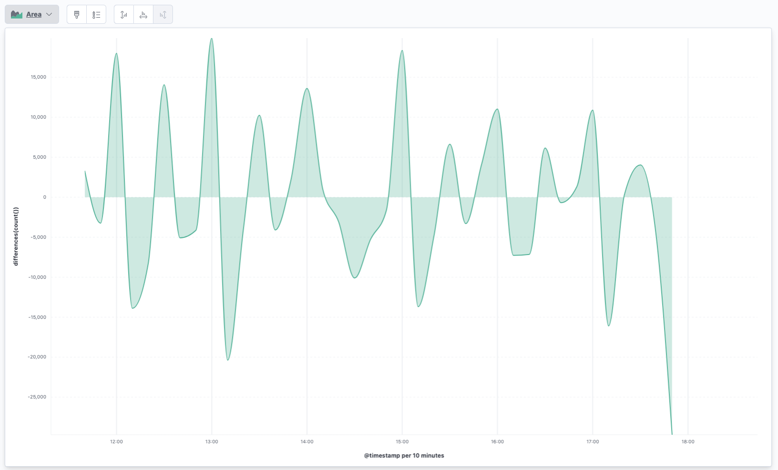Click the 12:00 x-axis tick label

coord(116,442)
